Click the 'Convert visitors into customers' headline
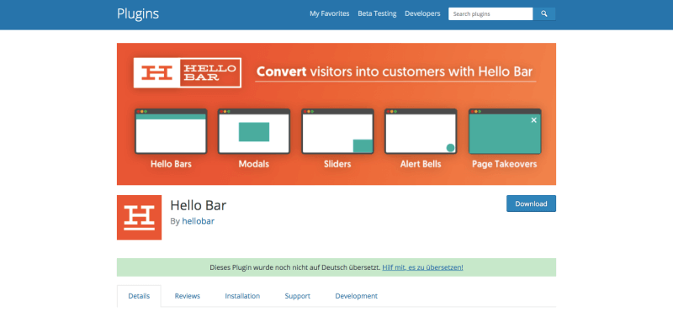The width and height of the screenshot is (673, 312). tap(395, 71)
